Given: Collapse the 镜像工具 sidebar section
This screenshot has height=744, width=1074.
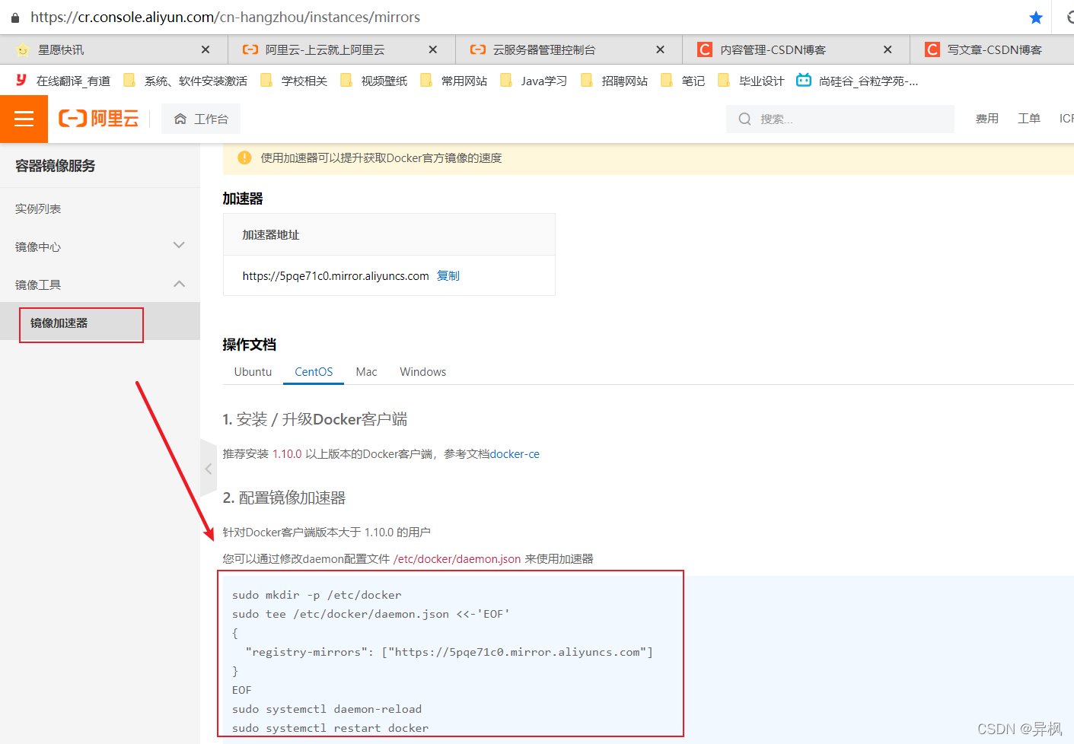Looking at the screenshot, I should coord(179,283).
